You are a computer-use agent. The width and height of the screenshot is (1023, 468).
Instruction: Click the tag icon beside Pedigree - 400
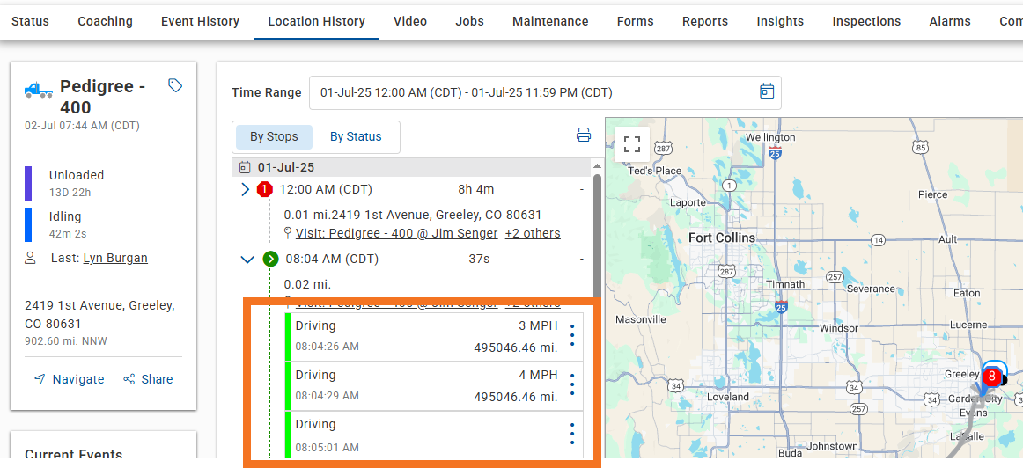(175, 85)
